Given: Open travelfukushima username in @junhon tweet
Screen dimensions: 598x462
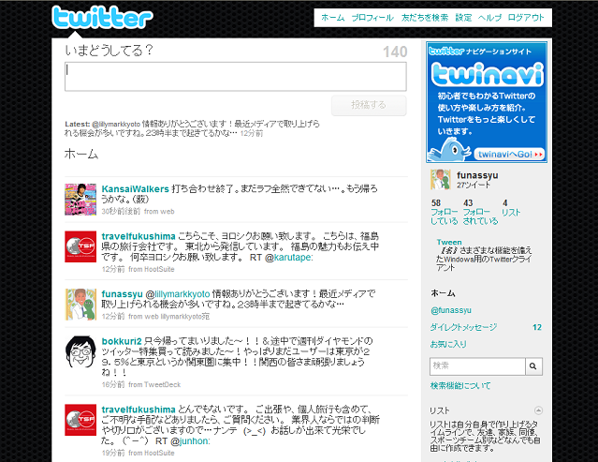Looking at the screenshot, I should [139, 410].
